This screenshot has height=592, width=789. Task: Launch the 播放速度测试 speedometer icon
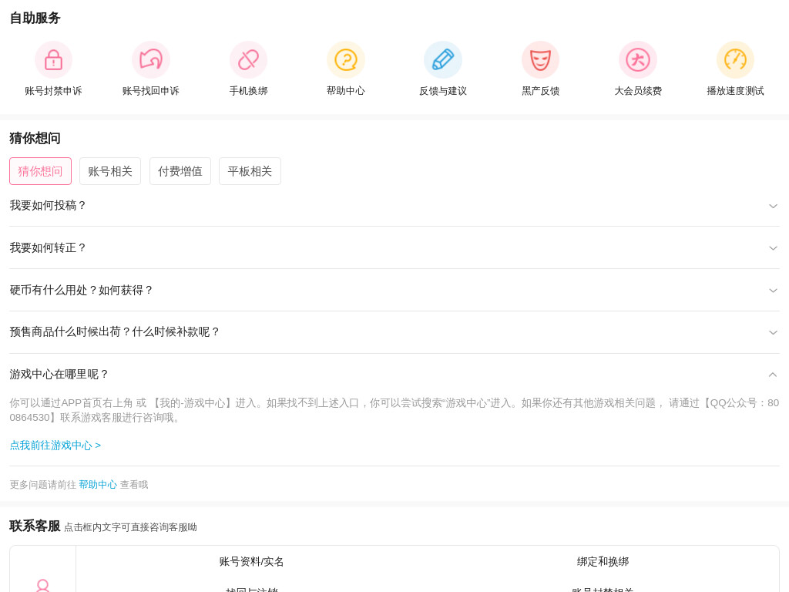pyautogui.click(x=735, y=60)
